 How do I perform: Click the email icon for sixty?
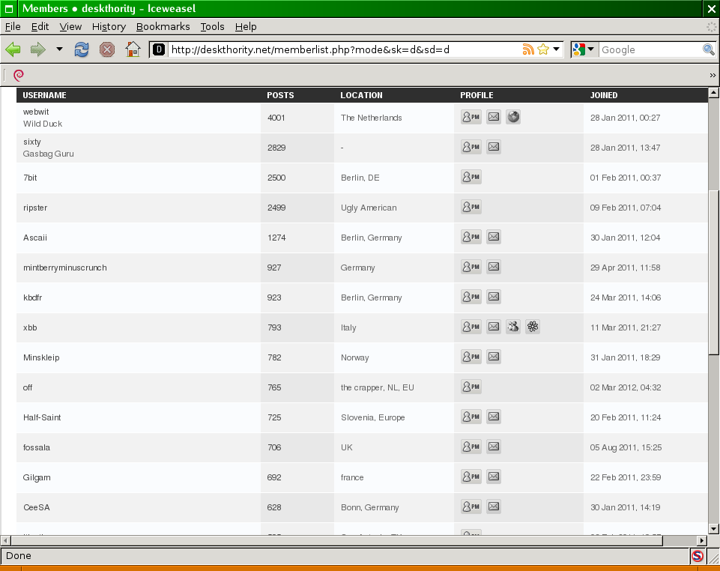click(494, 147)
